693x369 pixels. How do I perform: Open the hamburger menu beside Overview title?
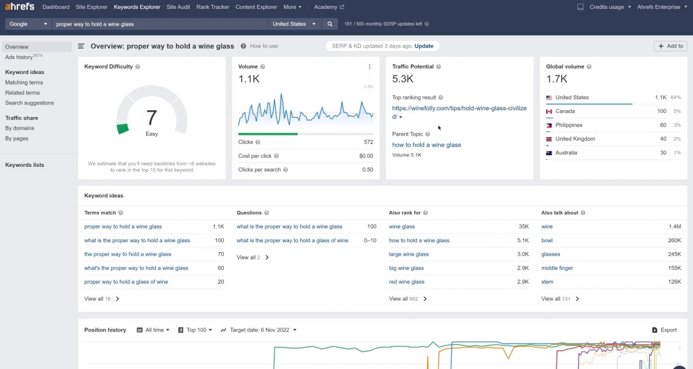click(81, 46)
